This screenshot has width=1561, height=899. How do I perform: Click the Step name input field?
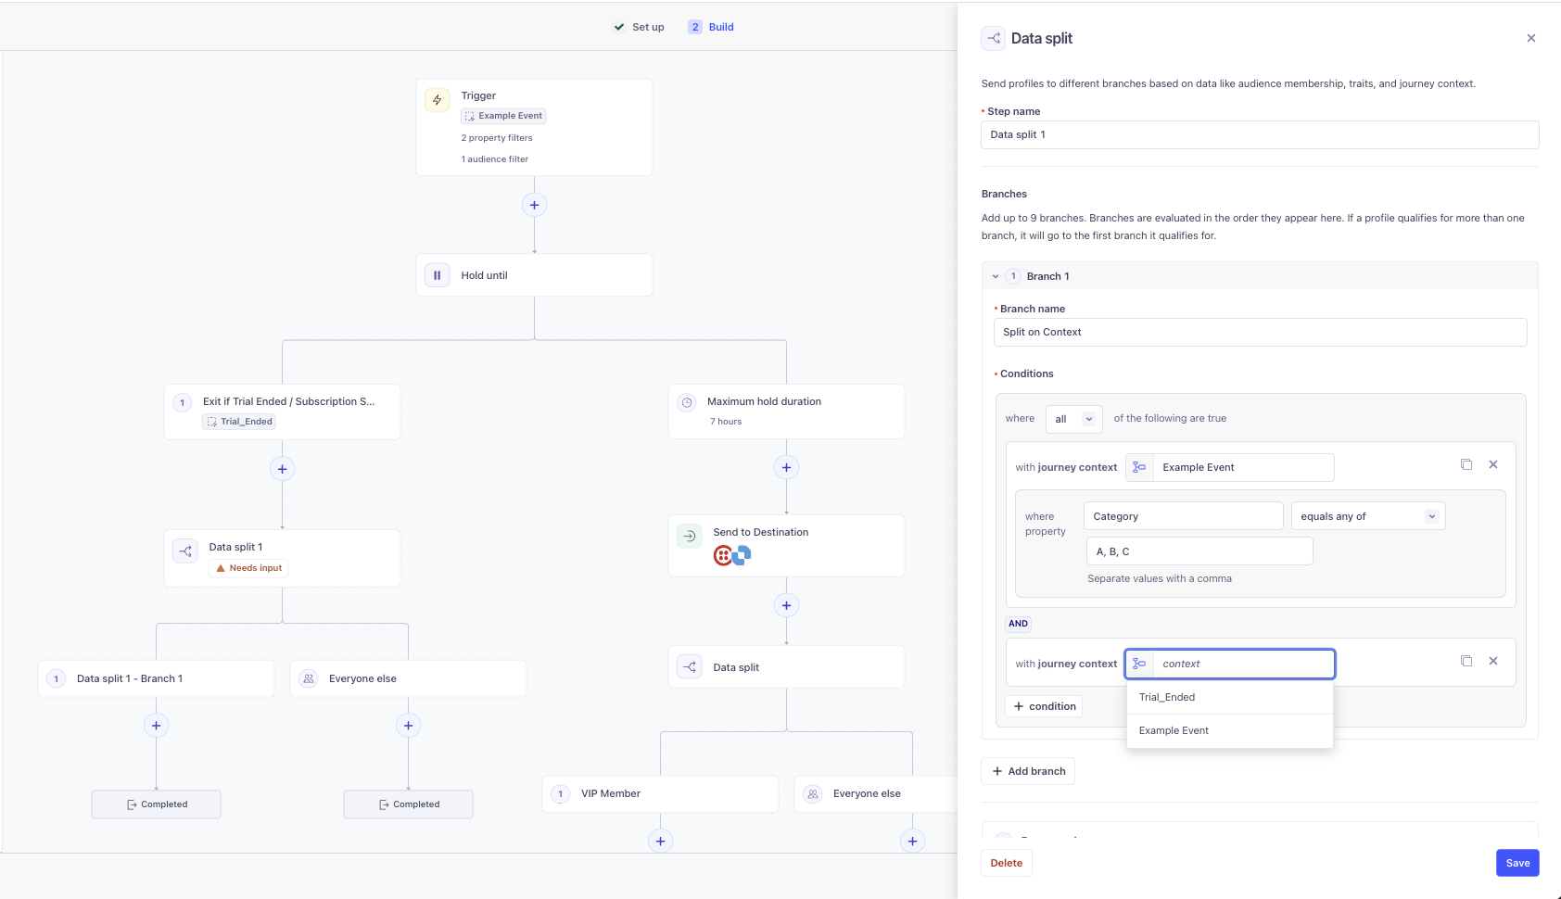pos(1259,134)
